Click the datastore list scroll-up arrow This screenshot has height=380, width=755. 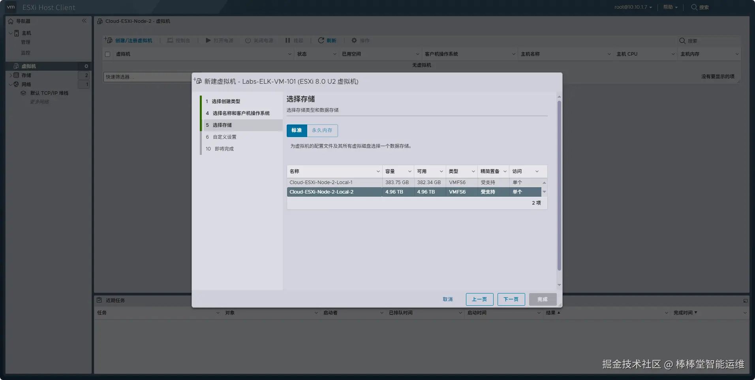[545, 182]
